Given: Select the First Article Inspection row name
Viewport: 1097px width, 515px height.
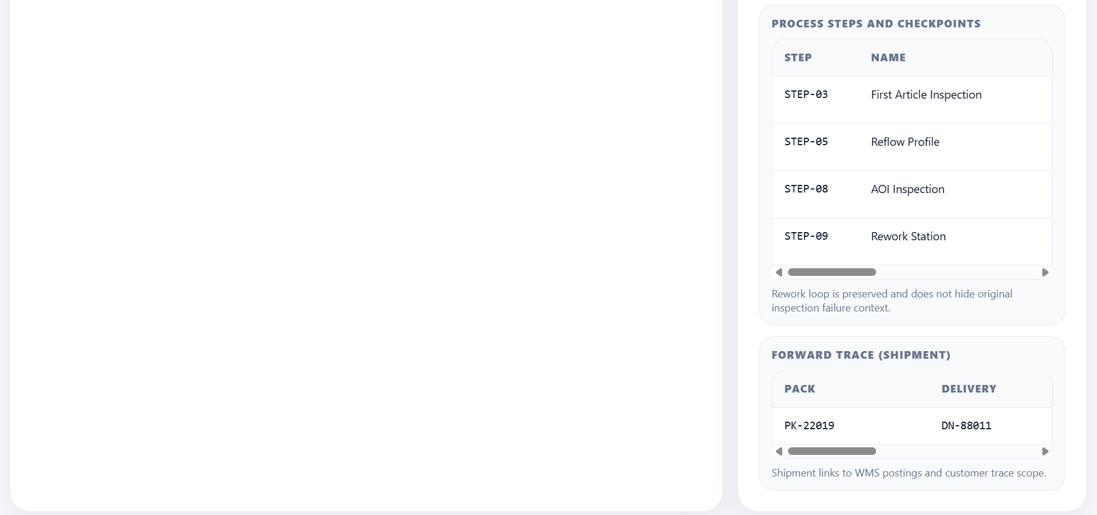Looking at the screenshot, I should pos(926,94).
